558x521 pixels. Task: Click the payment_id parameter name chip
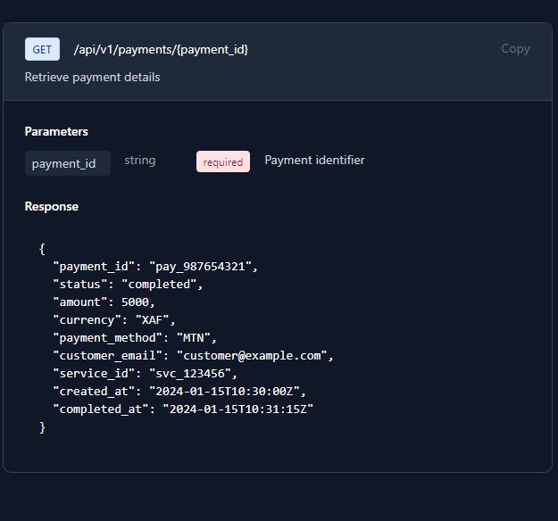point(63,163)
